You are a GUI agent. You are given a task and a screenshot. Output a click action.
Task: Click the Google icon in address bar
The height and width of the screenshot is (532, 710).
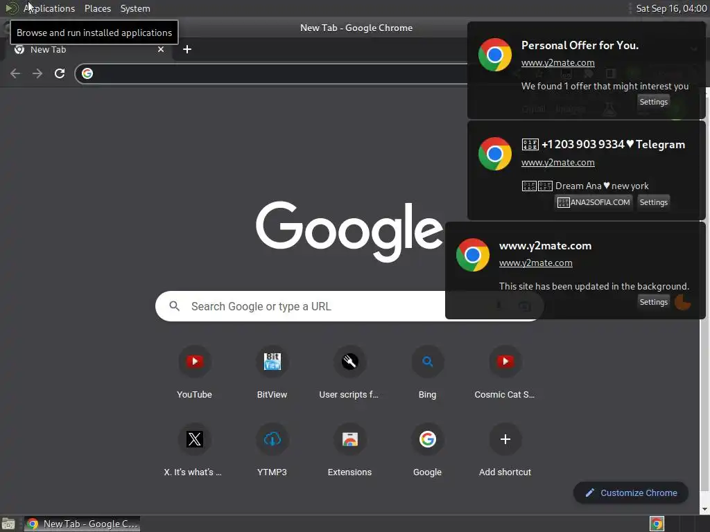[87, 73]
